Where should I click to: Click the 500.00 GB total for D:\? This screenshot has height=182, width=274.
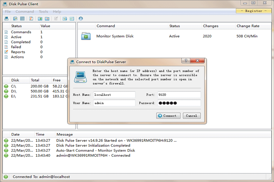click(39, 91)
